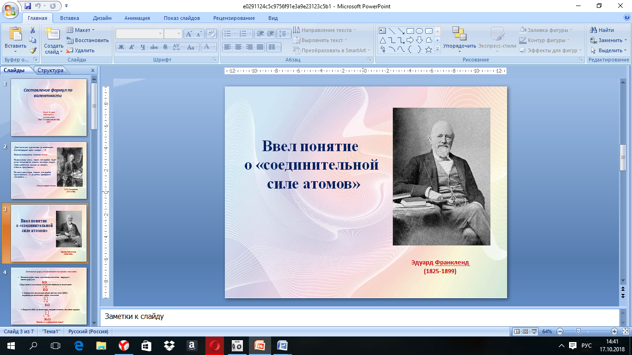Click the Clear formatting eraser icon

[211, 34]
